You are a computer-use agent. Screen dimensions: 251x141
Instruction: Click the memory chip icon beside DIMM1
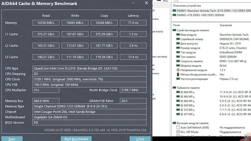coord(174,11)
